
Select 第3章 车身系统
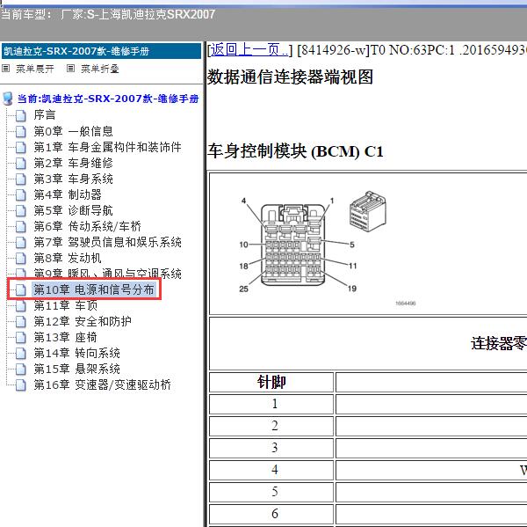coord(73,179)
